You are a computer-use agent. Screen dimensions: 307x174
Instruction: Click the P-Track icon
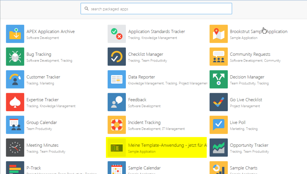coord(15,168)
